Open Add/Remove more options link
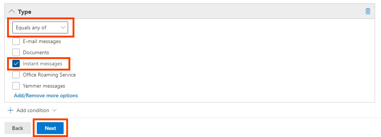This screenshot has height=137, width=381. (x=46, y=95)
